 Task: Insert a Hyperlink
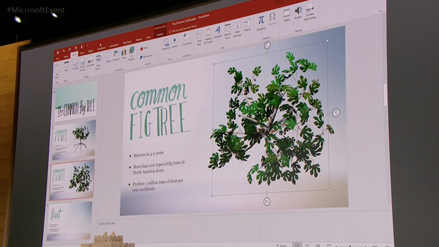pos(166,44)
